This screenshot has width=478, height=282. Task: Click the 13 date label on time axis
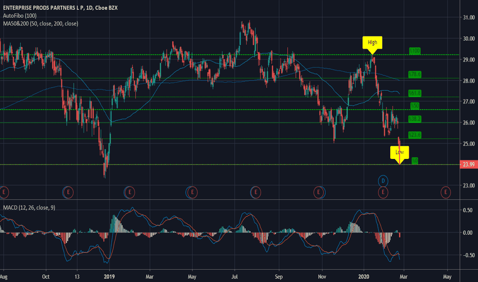pyautogui.click(x=77, y=277)
